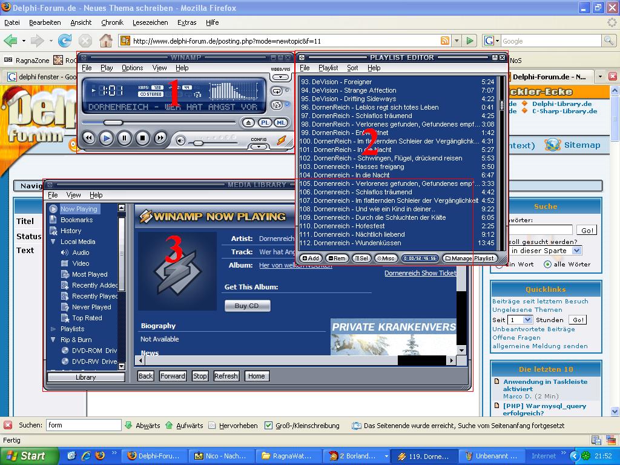
Task: Click the Suchen find text field
Action: coord(84,426)
